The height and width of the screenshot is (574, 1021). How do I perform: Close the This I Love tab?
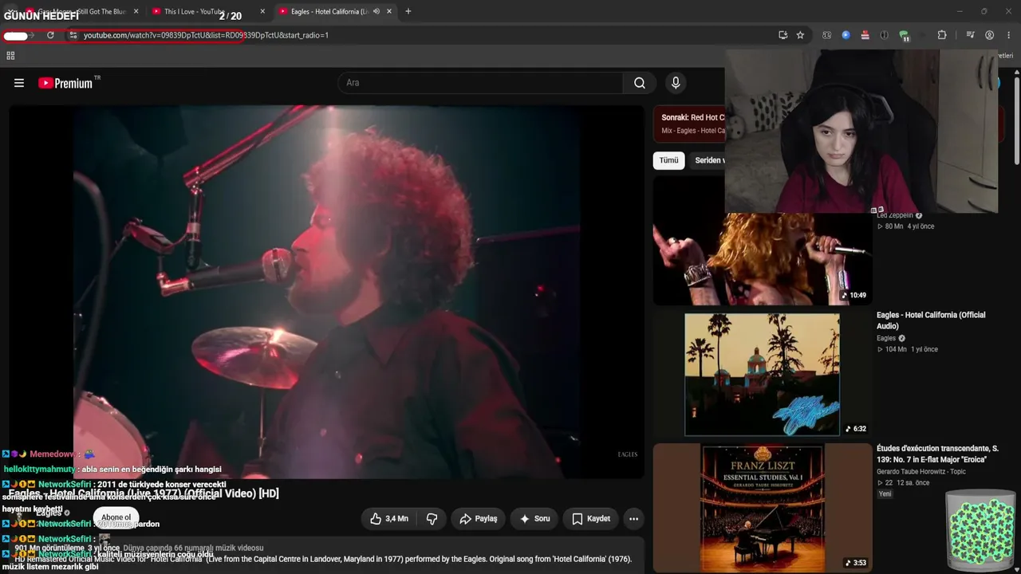pos(262,11)
